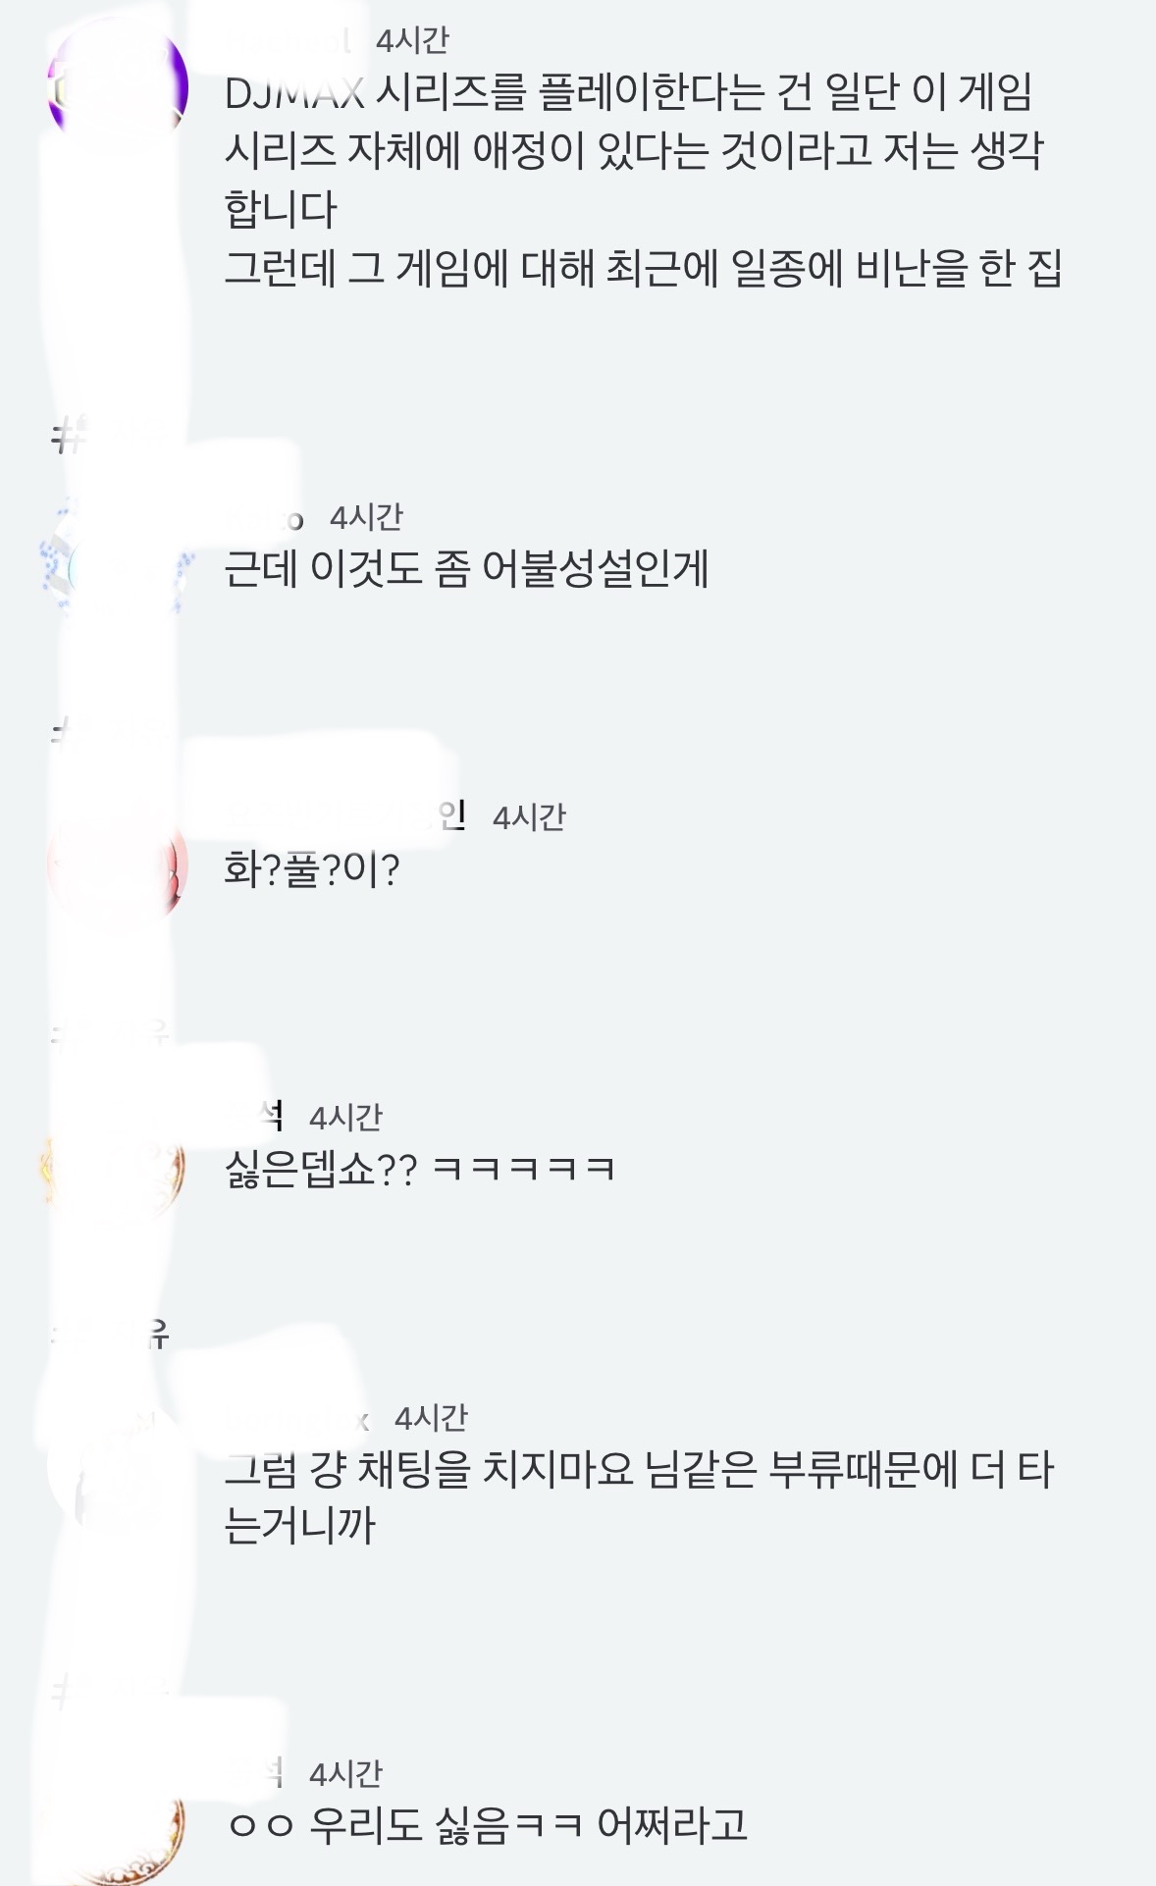
Task: Select the comment 근데 이것도 좀 어불성설인게
Action: 466,569
